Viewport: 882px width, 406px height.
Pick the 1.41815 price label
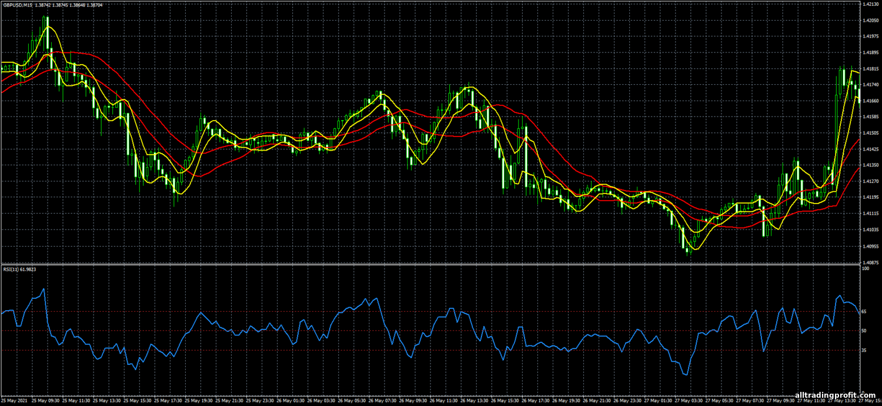871,69
